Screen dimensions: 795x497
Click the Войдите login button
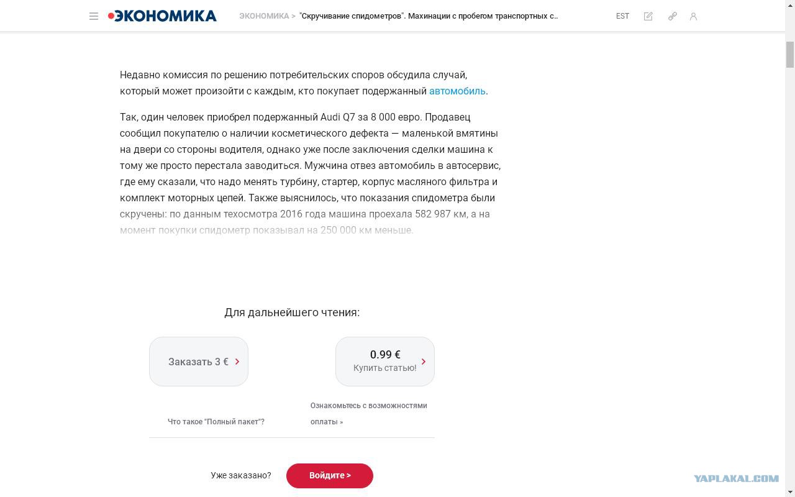click(x=330, y=475)
